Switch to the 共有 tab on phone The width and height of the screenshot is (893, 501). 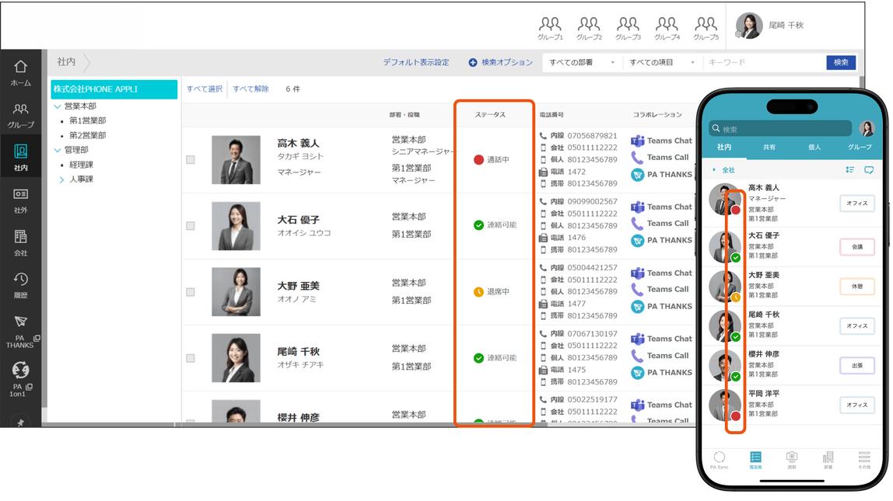769,147
